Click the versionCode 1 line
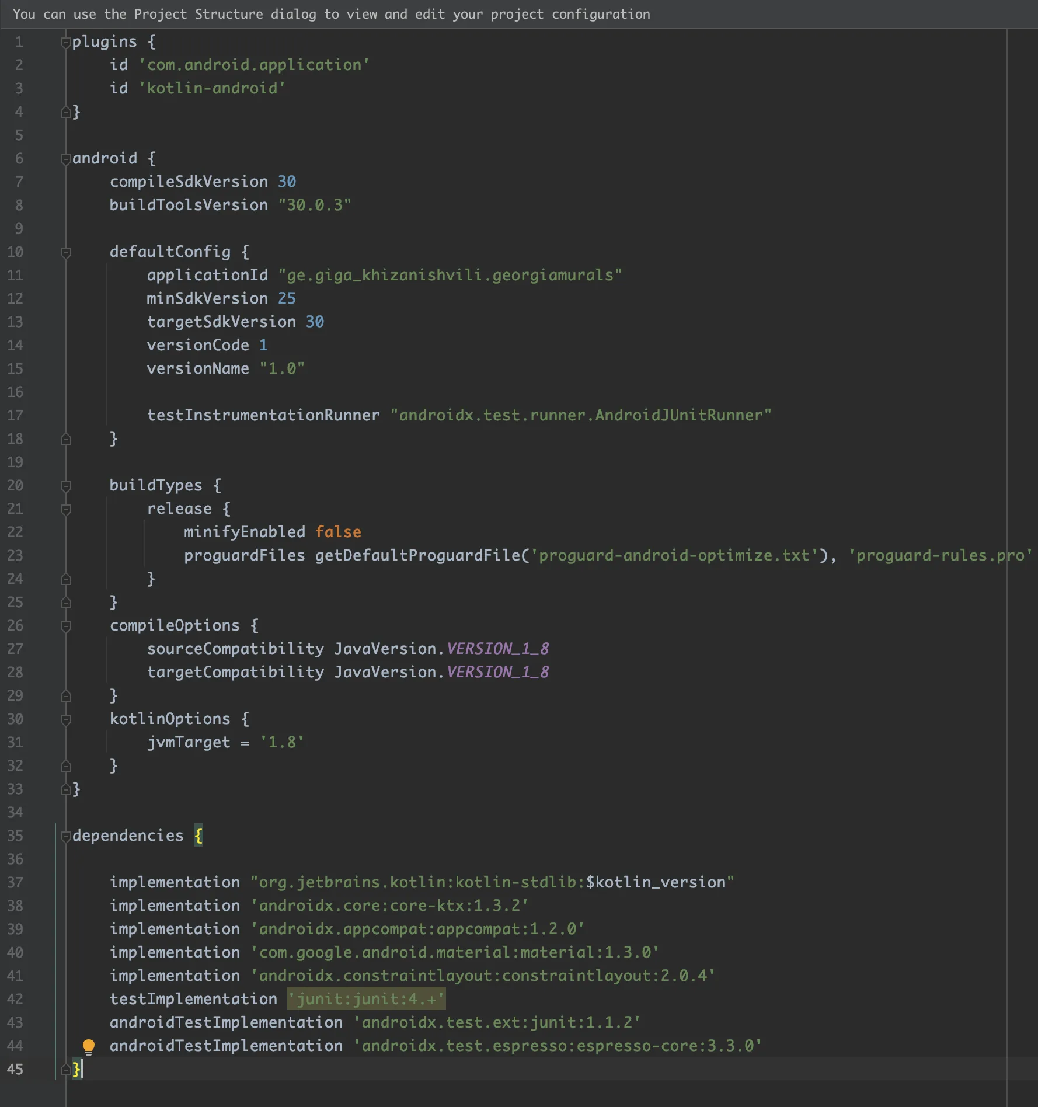This screenshot has width=1038, height=1107. [207, 345]
